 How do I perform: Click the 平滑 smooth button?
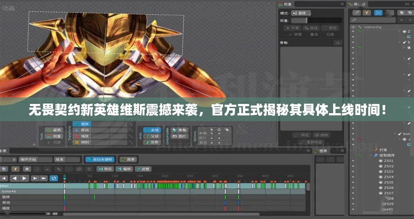tap(292, 28)
